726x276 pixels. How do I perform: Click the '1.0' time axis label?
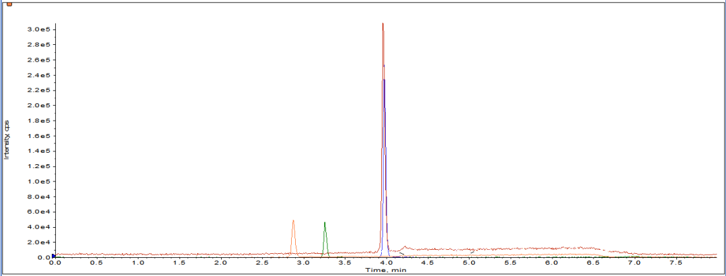[138, 263]
